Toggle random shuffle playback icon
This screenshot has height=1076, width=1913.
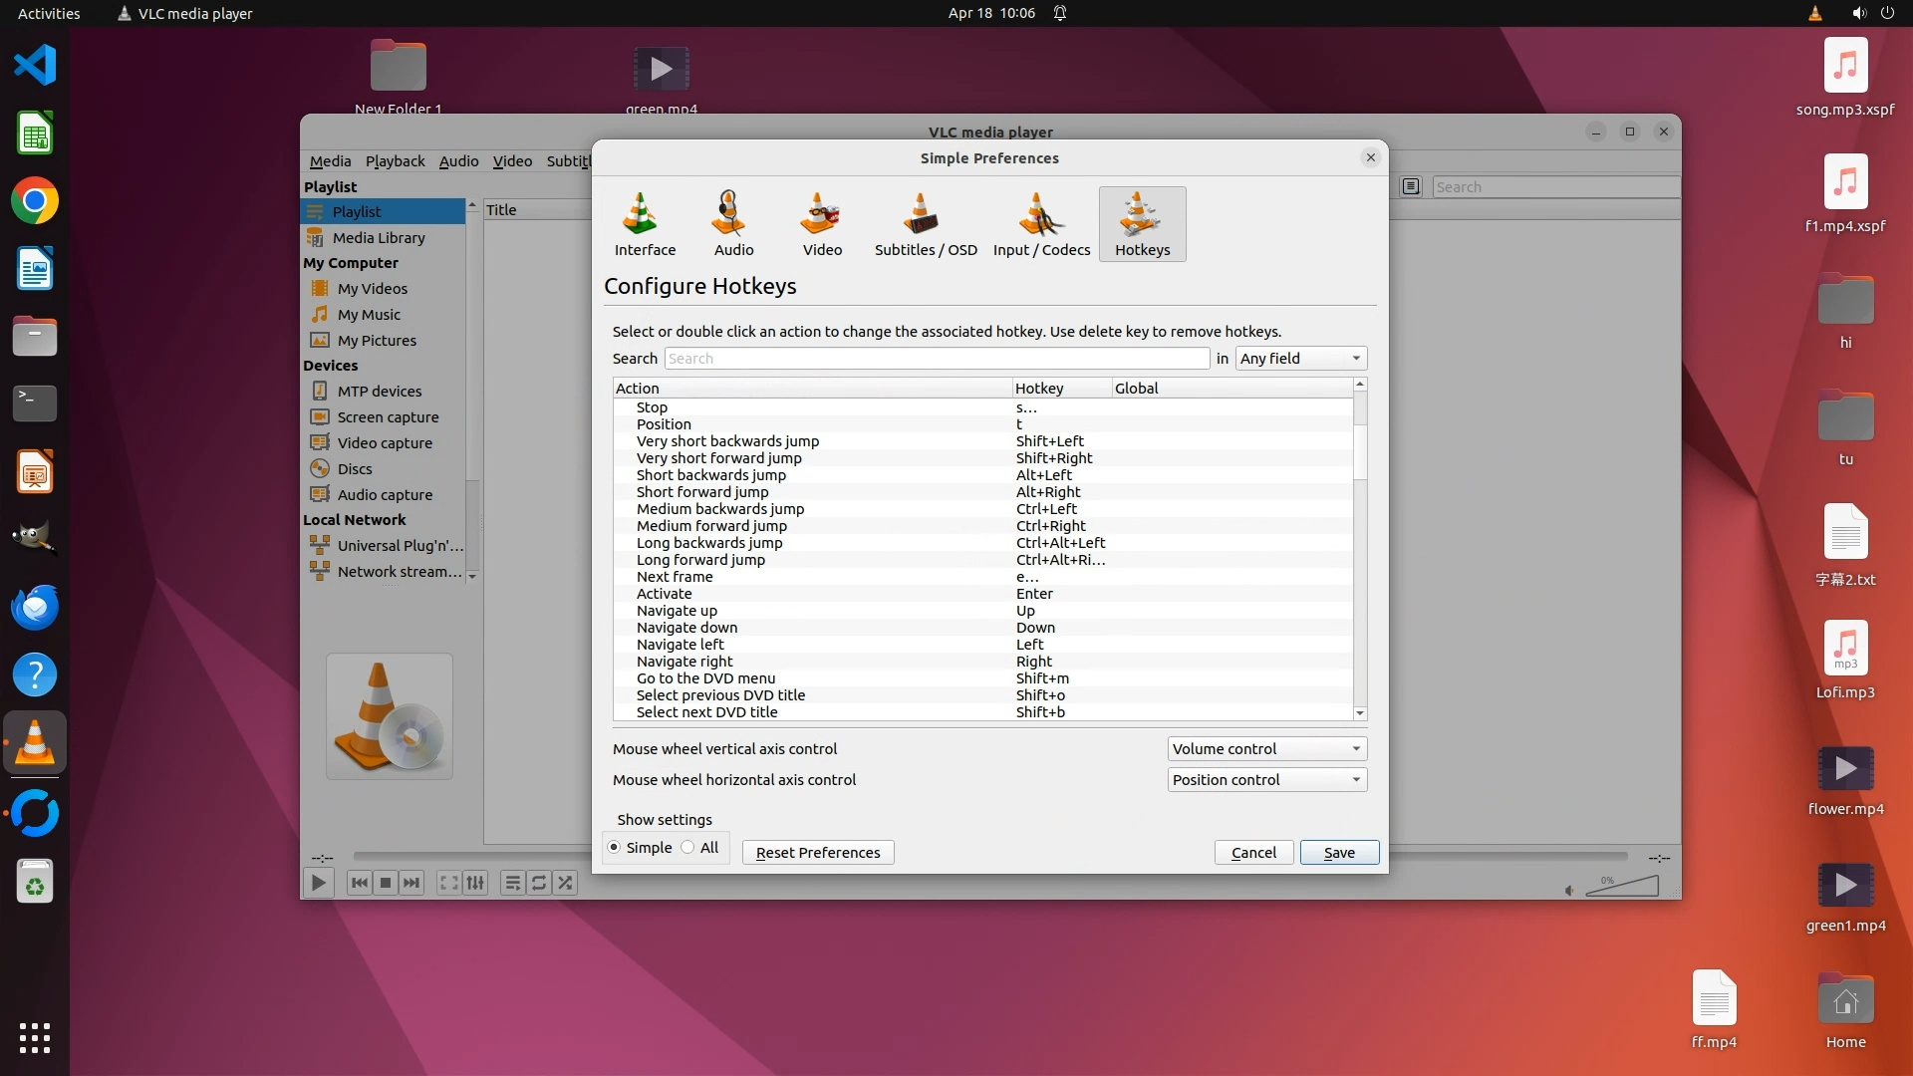pos(565,883)
